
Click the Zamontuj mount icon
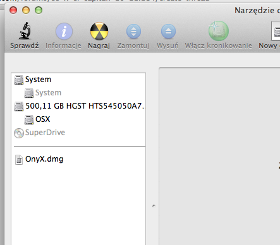(x=133, y=32)
